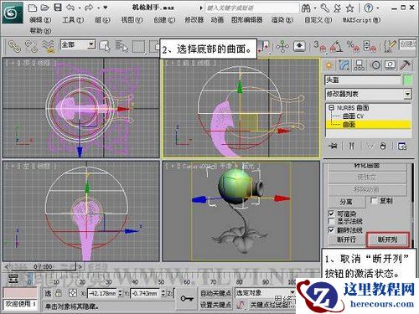Viewport: 419px width, 314px height.
Task: Open the undo history dropdown arrow
Action: click(80, 8)
